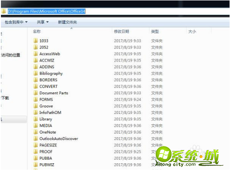230x172 pixels.
Task: Click the 新建文件夹 button
Action: coord(67,22)
